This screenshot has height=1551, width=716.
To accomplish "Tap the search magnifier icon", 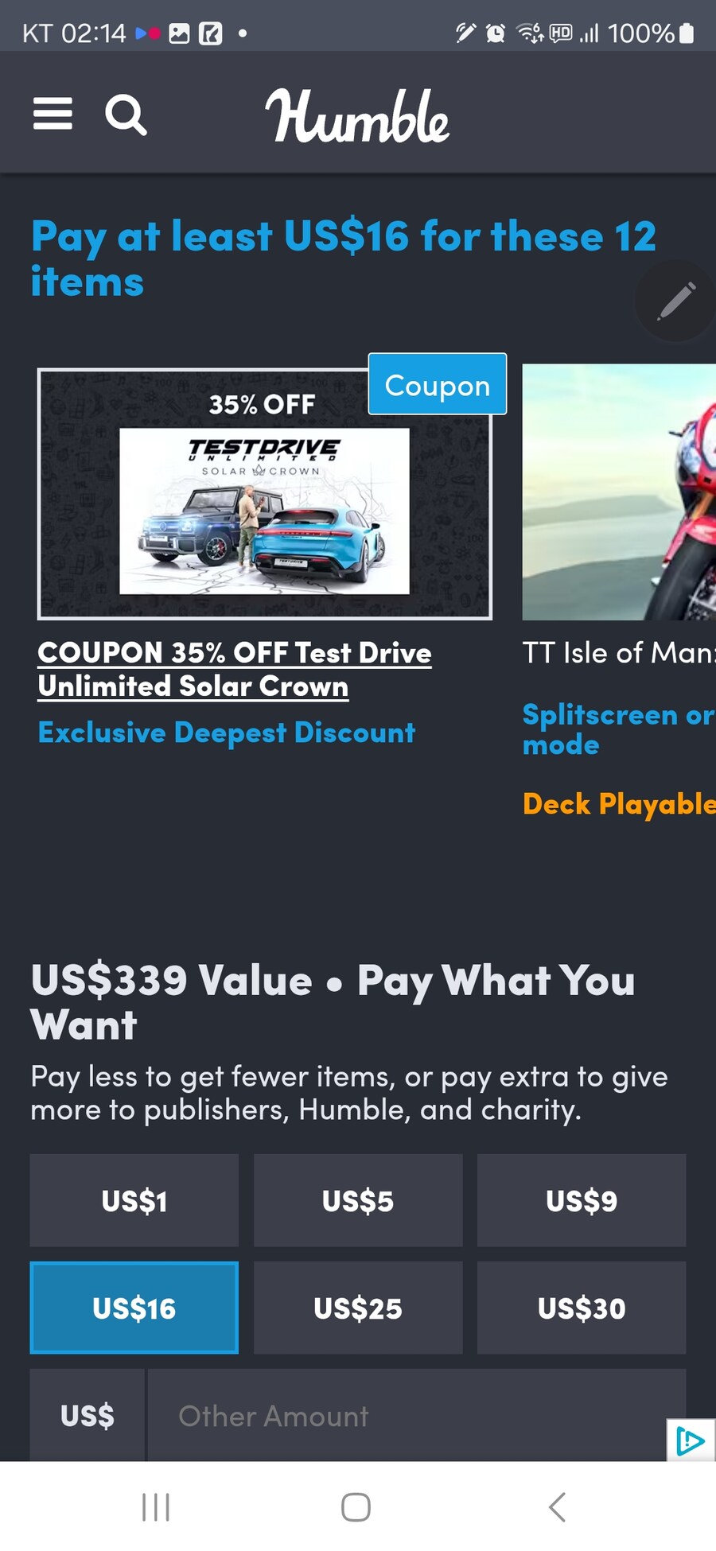I will 126,115.
